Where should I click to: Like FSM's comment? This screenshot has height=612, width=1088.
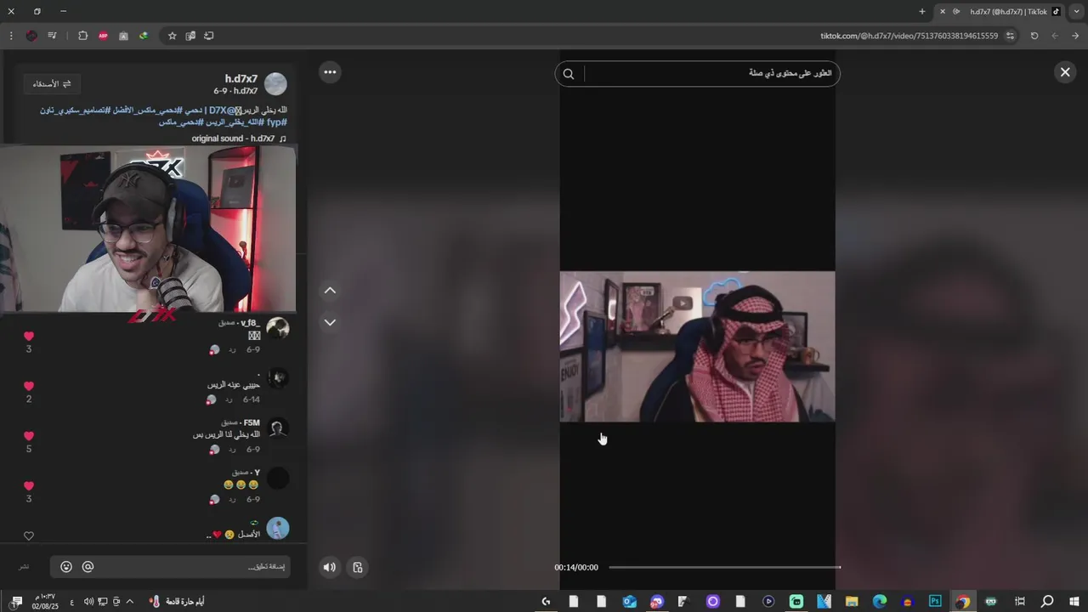[29, 436]
